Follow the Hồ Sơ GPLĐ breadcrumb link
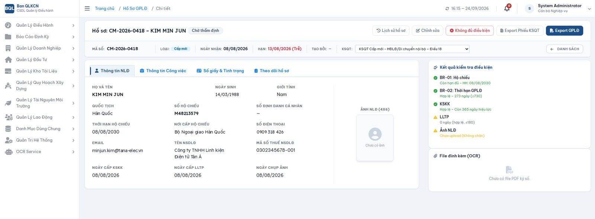Viewport: 595px width, 219px height. click(135, 9)
